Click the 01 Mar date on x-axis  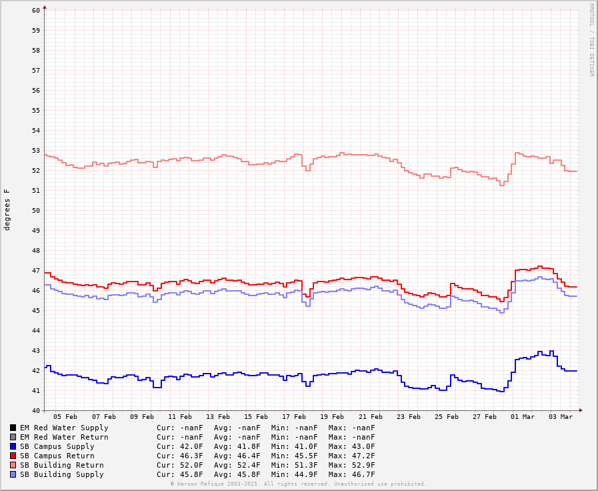(x=523, y=417)
